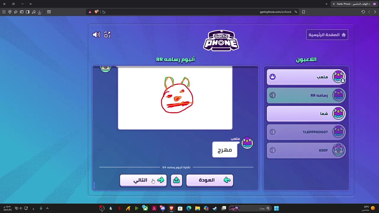
Task: Open browser hamburger menu
Action: (4, 12)
